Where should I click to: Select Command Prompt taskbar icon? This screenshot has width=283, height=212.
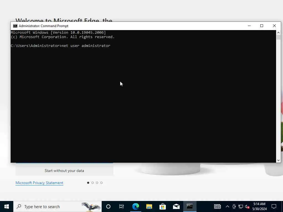point(190,206)
